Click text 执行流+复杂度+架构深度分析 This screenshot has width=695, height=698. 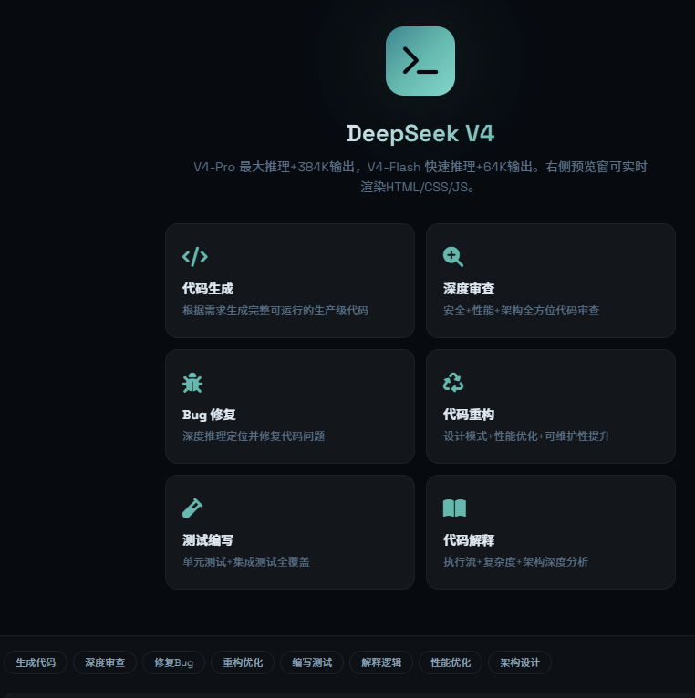pyautogui.click(x=515, y=562)
